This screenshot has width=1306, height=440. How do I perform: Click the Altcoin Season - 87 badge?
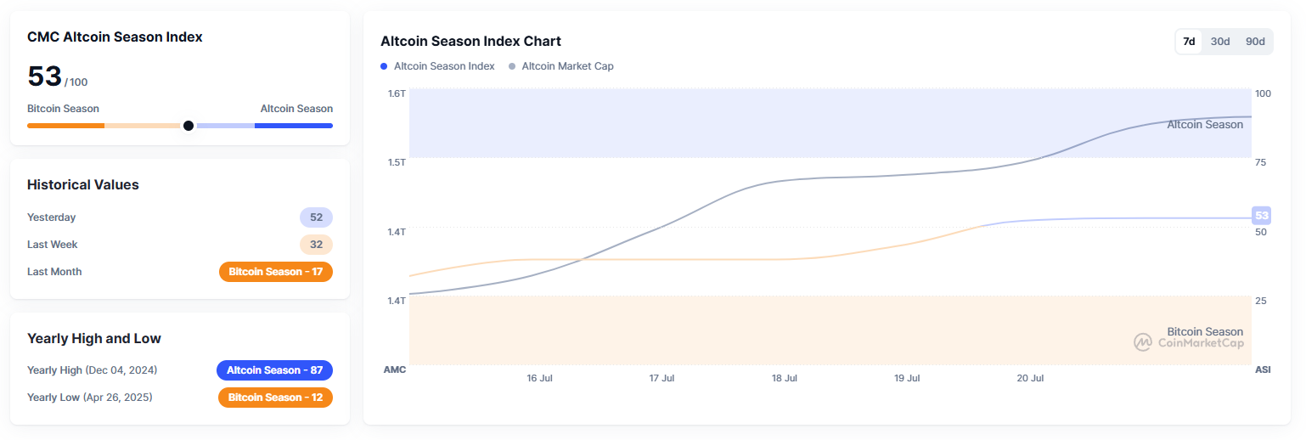click(x=274, y=370)
